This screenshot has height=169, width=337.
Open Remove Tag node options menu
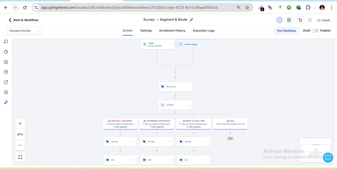click(x=189, y=86)
